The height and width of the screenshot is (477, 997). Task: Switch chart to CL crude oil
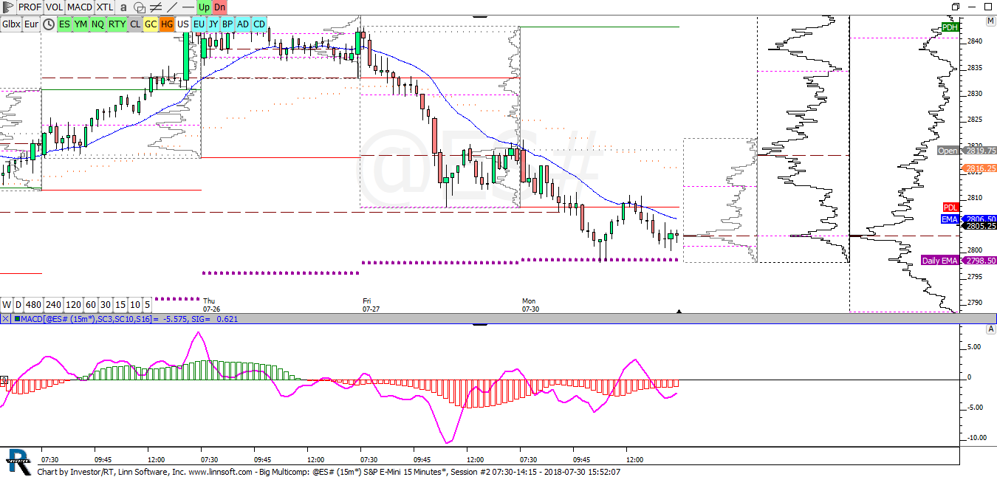click(x=135, y=24)
